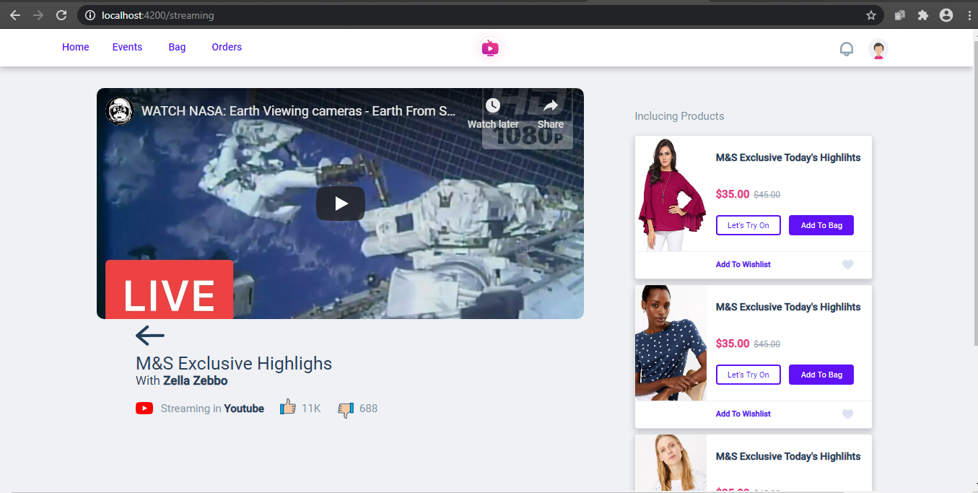Image resolution: width=978 pixels, height=493 pixels.
Task: Click the struck-through $45.00 on polka dot top
Action: 767,344
